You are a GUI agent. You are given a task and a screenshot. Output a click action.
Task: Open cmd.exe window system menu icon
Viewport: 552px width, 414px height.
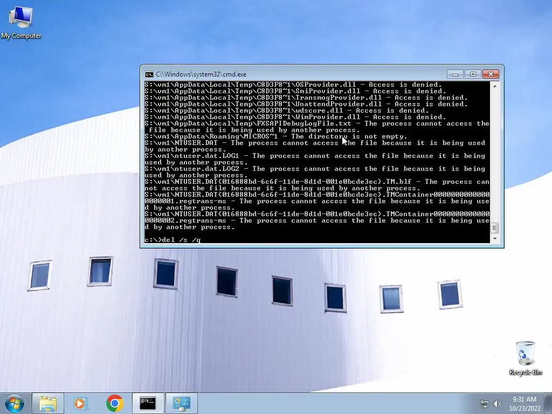[x=149, y=74]
